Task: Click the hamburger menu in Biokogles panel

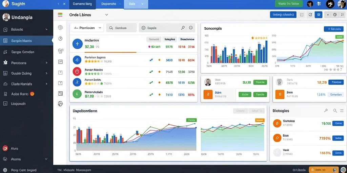Action: (342, 110)
